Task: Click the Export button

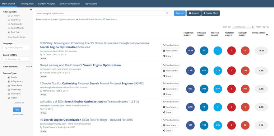Action: [x=194, y=13]
